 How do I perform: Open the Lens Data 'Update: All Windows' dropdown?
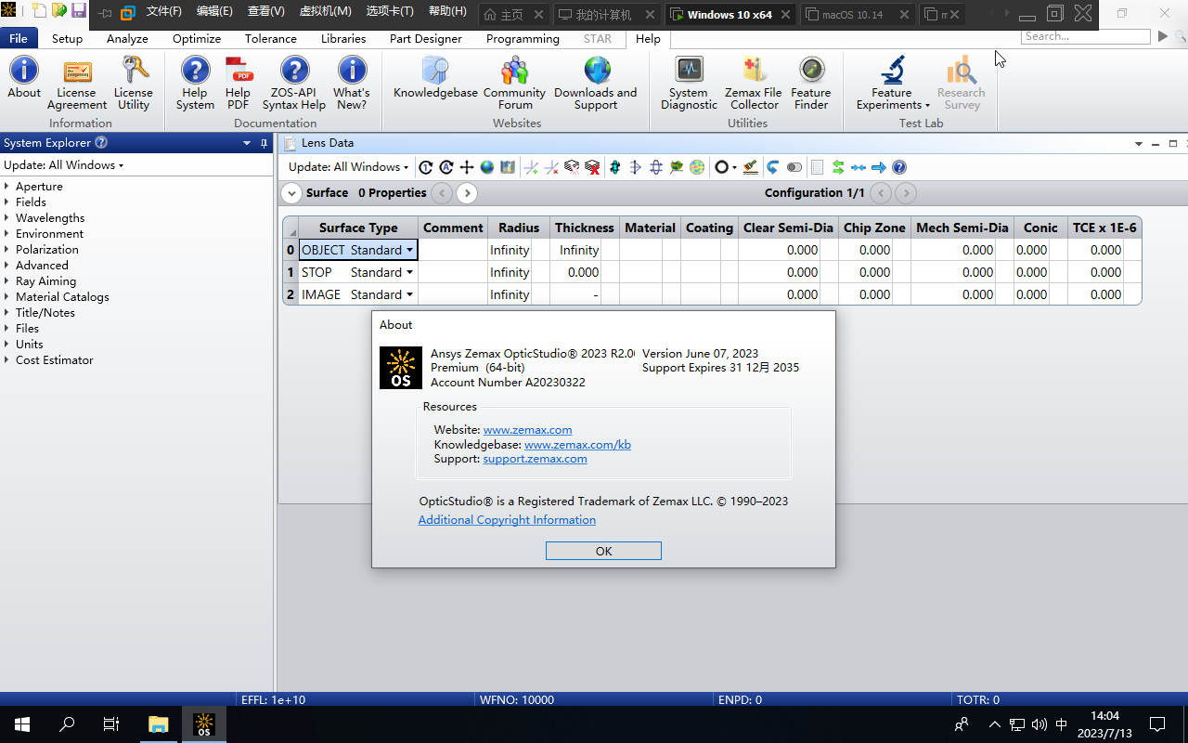pyautogui.click(x=348, y=167)
